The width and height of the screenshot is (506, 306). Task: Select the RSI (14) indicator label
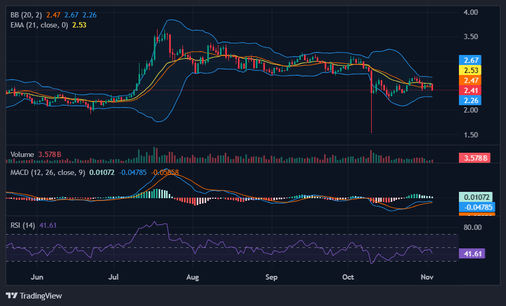(23, 225)
